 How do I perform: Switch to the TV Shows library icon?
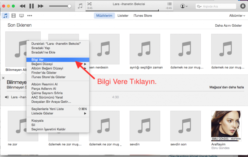tap(22, 16)
